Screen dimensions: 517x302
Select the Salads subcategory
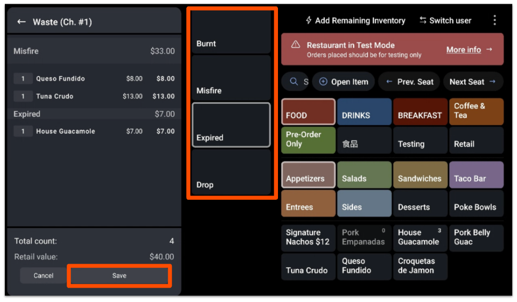coord(363,175)
